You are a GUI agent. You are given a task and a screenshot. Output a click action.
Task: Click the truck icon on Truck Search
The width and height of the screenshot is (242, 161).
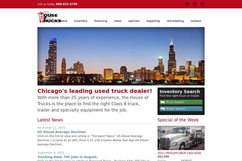[x=163, y=102]
